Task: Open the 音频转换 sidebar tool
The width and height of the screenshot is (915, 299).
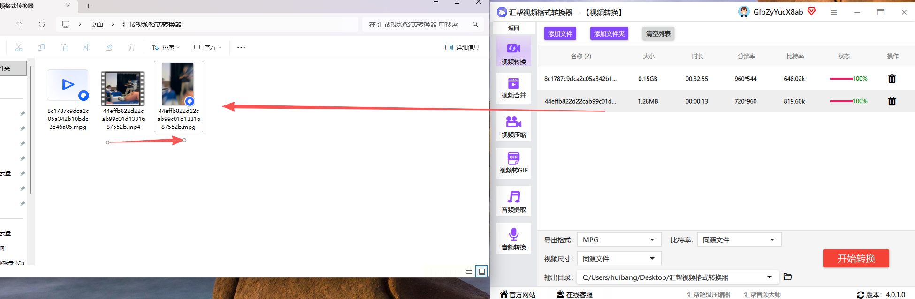Action: coord(513,239)
